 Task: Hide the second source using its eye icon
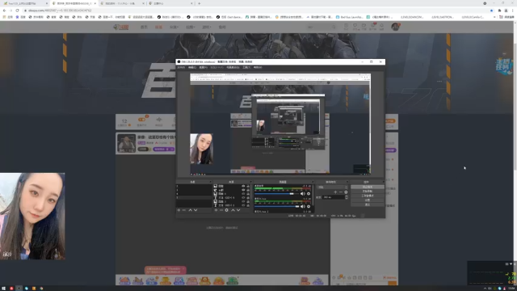coord(243,190)
